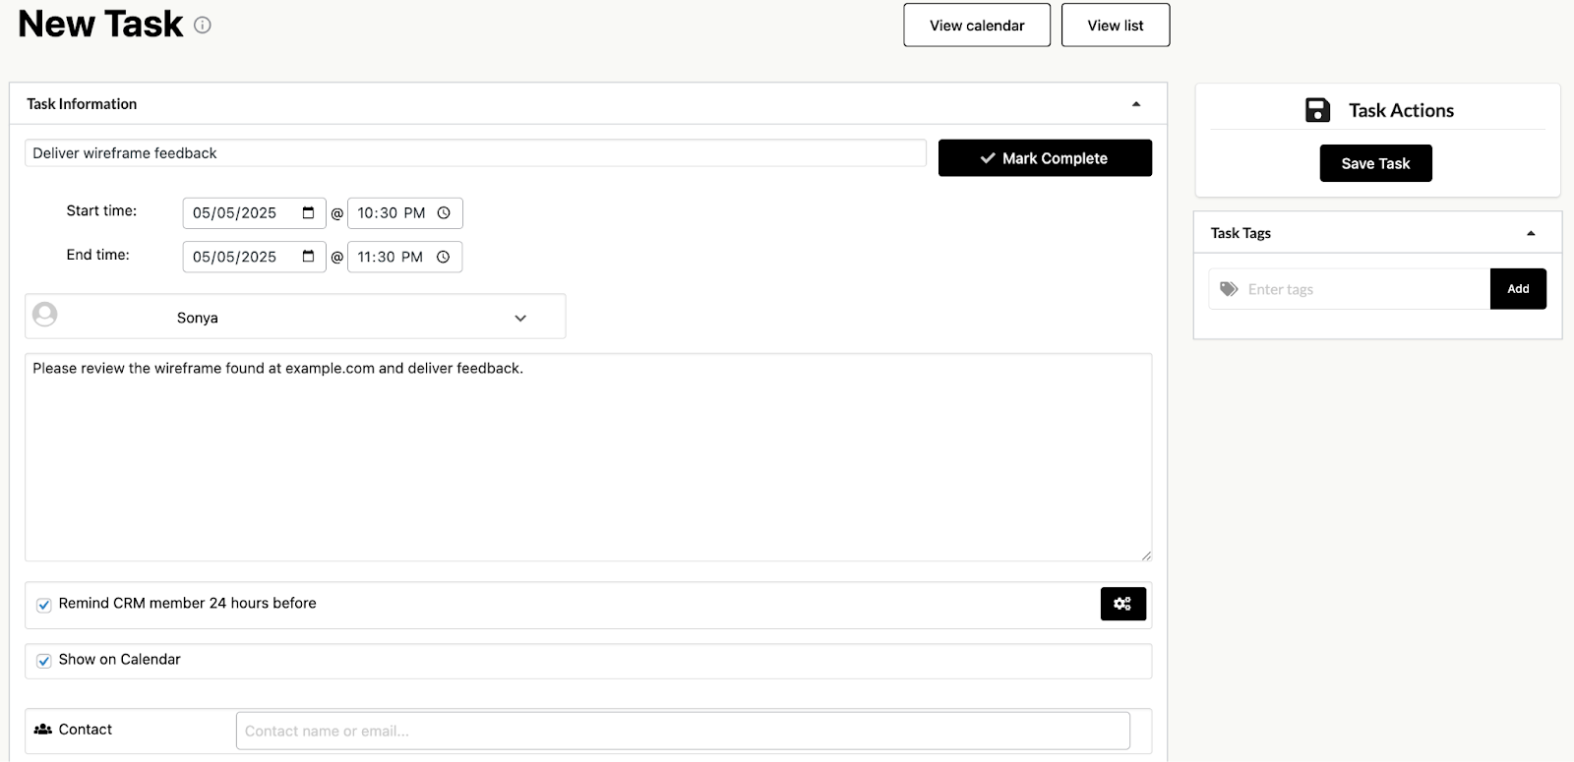1574x762 pixels.
Task: Focus the task title field Deliver wireframe feedback
Action: [475, 153]
